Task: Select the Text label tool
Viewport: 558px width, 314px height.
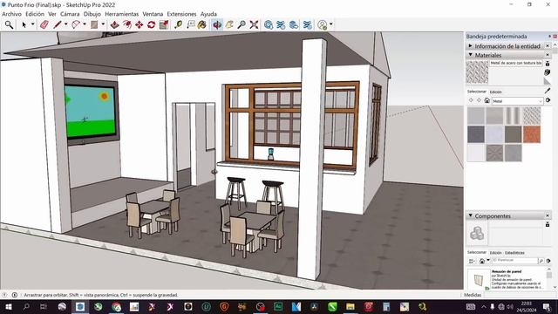Action: (x=191, y=24)
